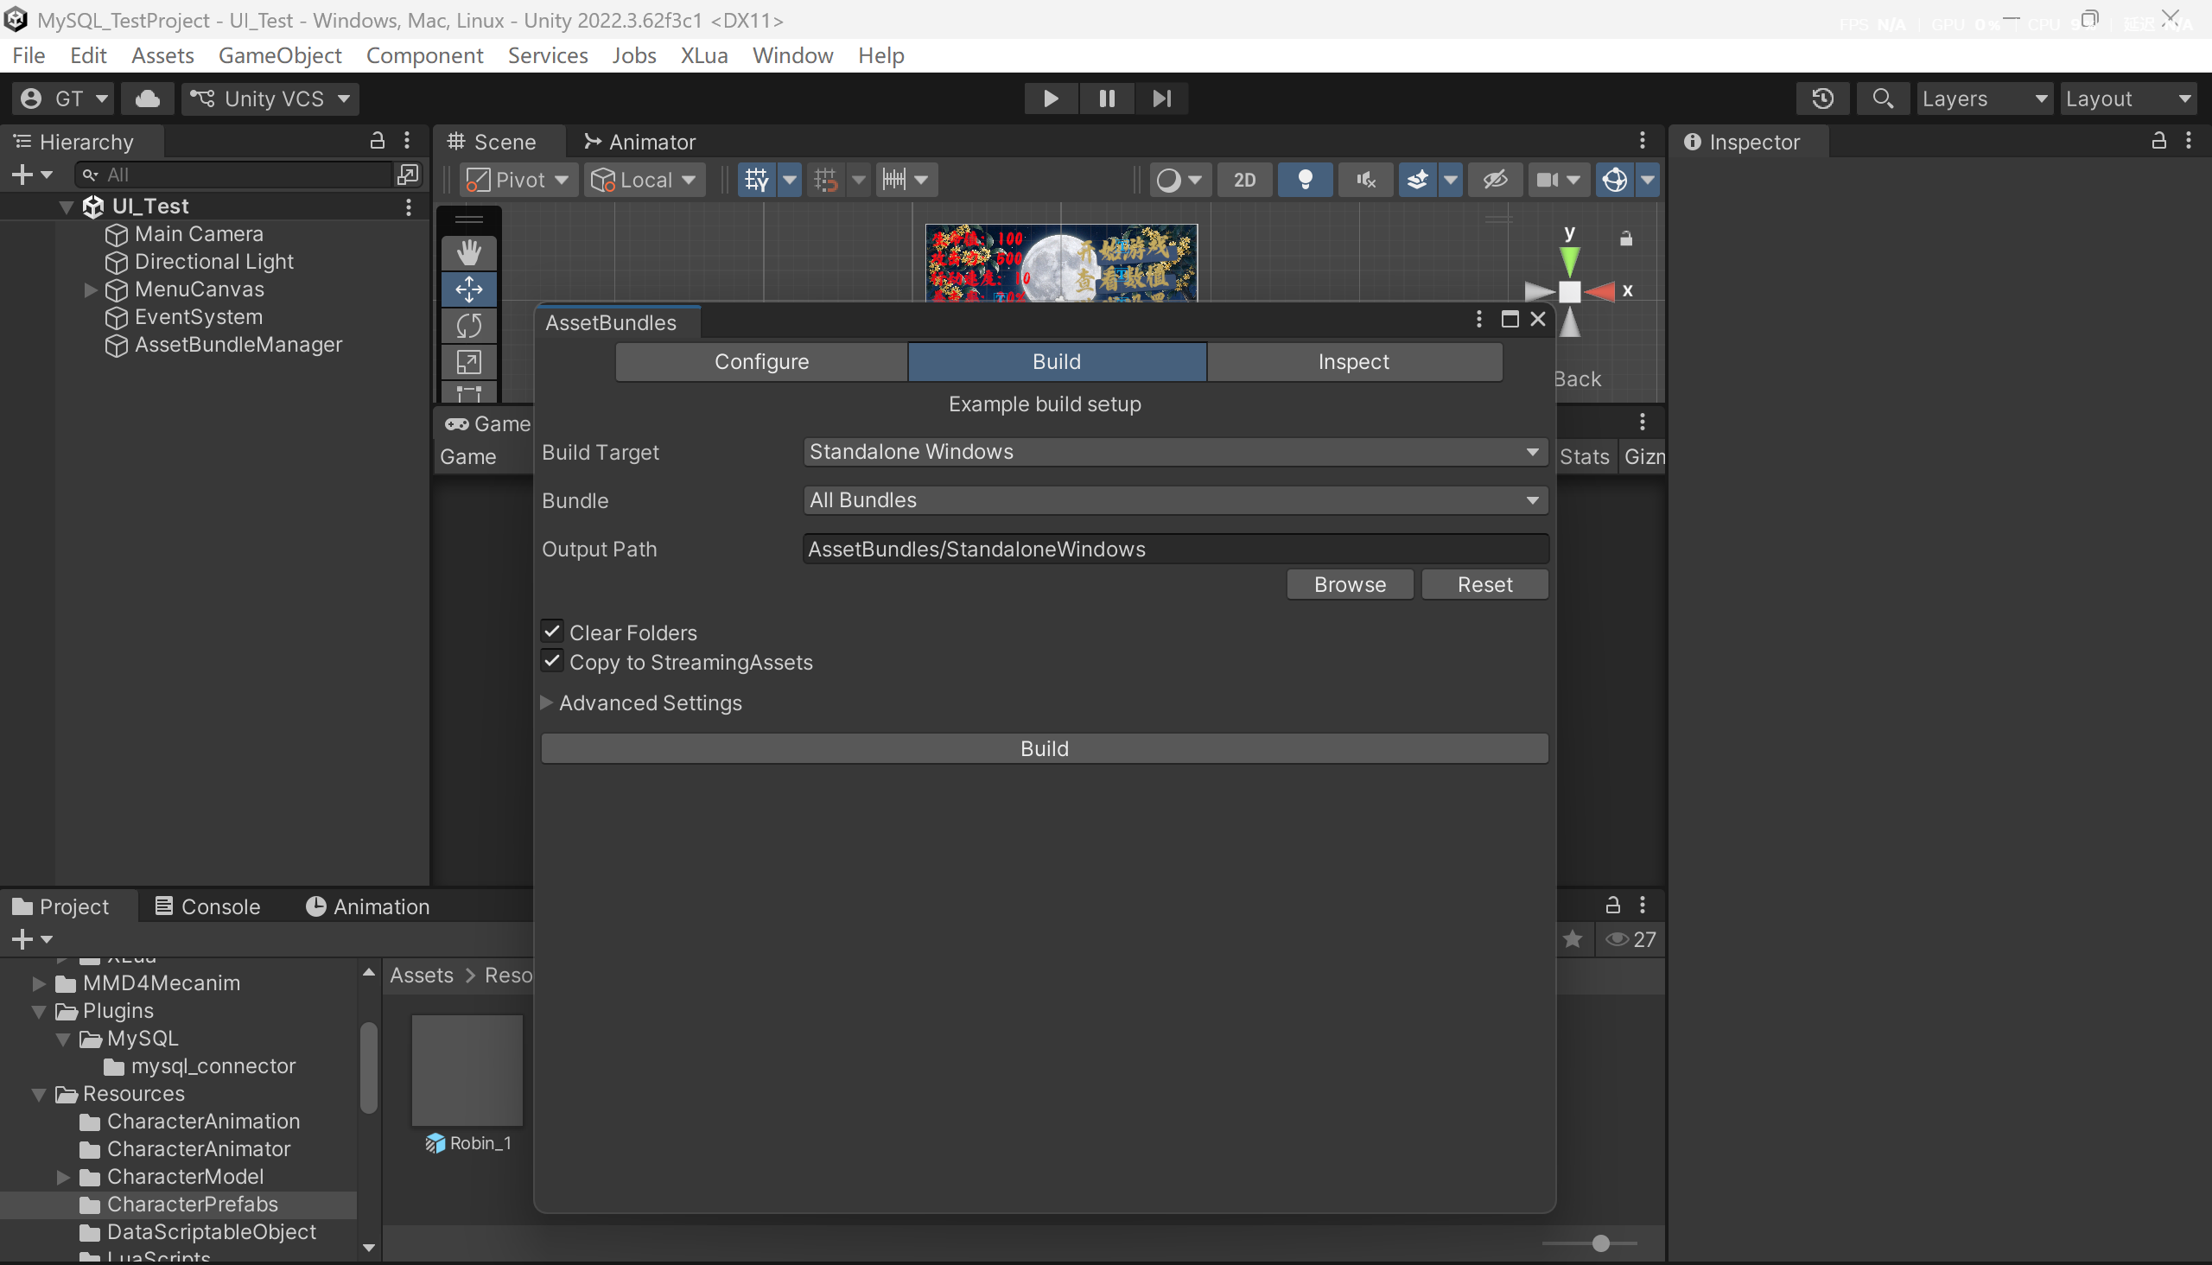The width and height of the screenshot is (2212, 1265).
Task: Click the Output Path text field
Action: tap(1175, 549)
